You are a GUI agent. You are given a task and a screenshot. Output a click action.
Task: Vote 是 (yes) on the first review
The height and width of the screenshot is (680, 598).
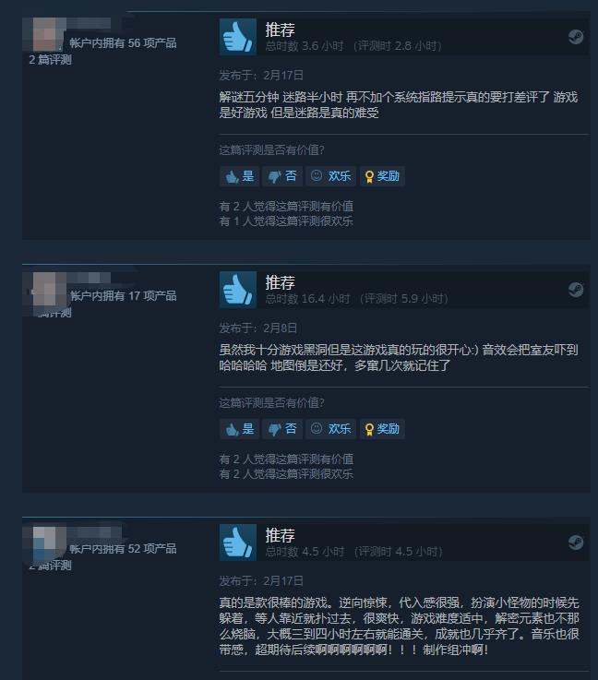tap(239, 176)
